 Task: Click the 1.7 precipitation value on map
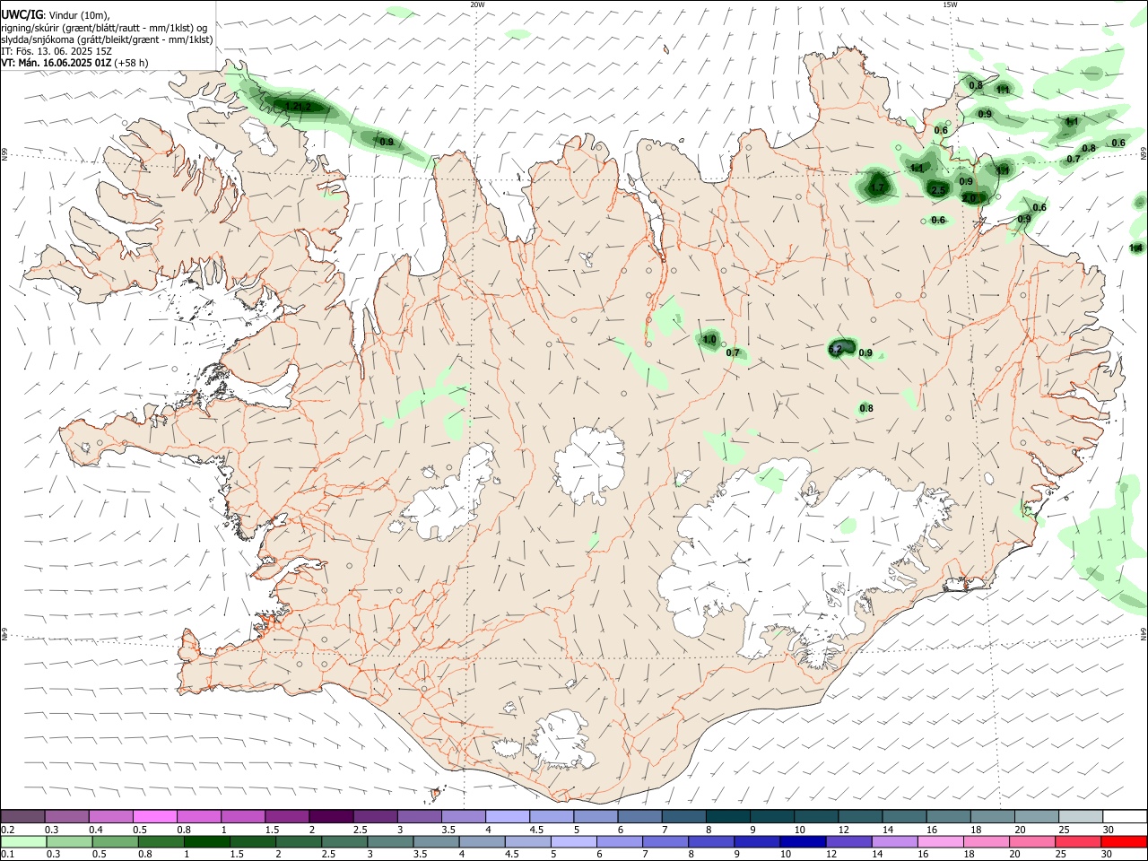click(x=878, y=187)
